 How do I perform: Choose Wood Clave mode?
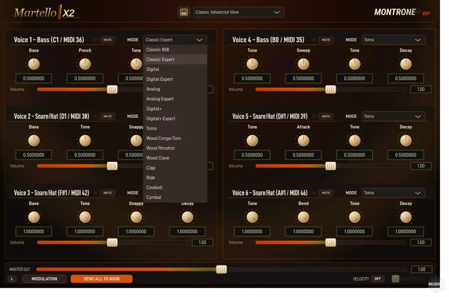(x=175, y=158)
